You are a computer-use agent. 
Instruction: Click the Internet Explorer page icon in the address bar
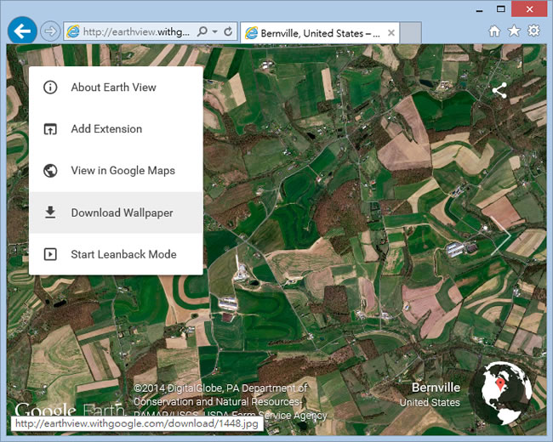(x=73, y=32)
